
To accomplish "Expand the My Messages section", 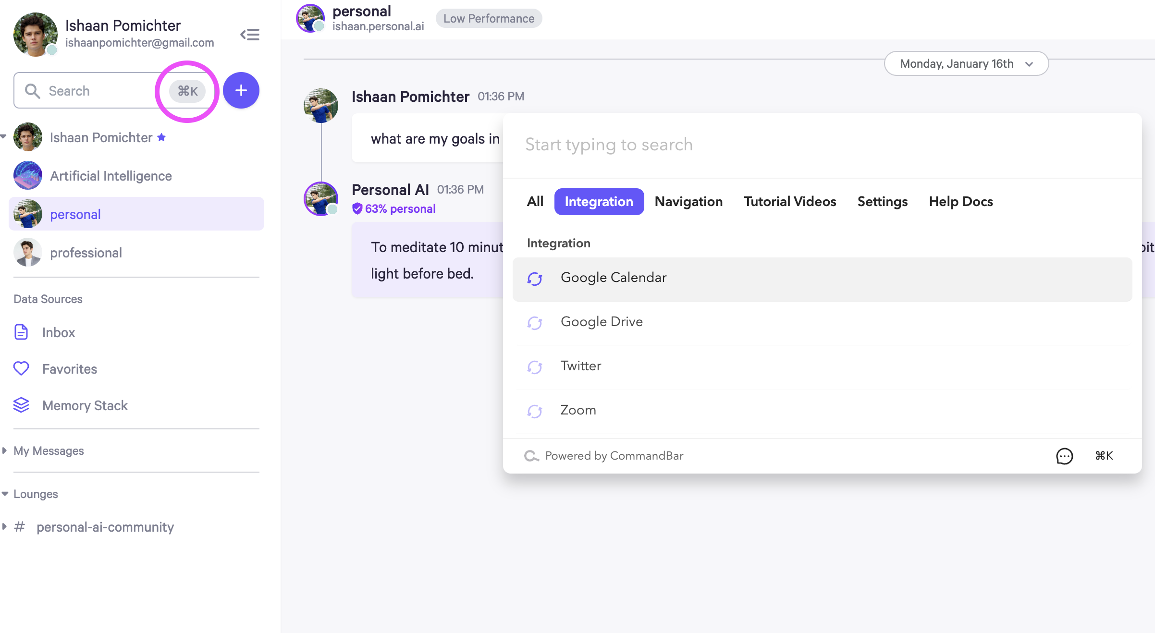I will click(4, 450).
